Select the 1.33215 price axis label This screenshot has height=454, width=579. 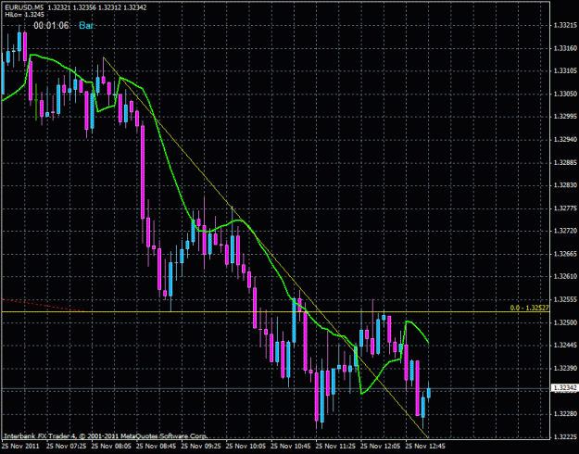click(564, 26)
